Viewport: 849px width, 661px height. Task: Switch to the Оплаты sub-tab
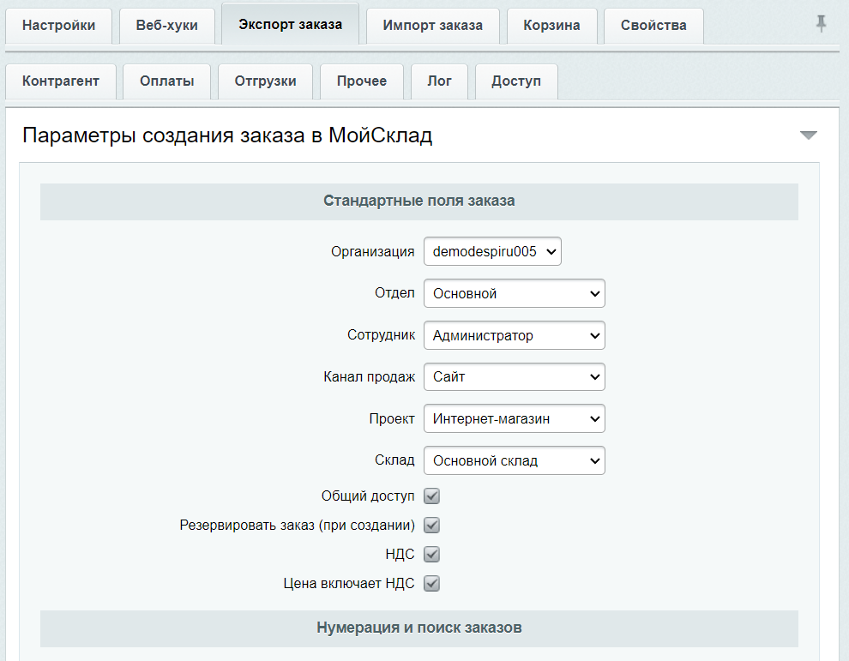167,81
